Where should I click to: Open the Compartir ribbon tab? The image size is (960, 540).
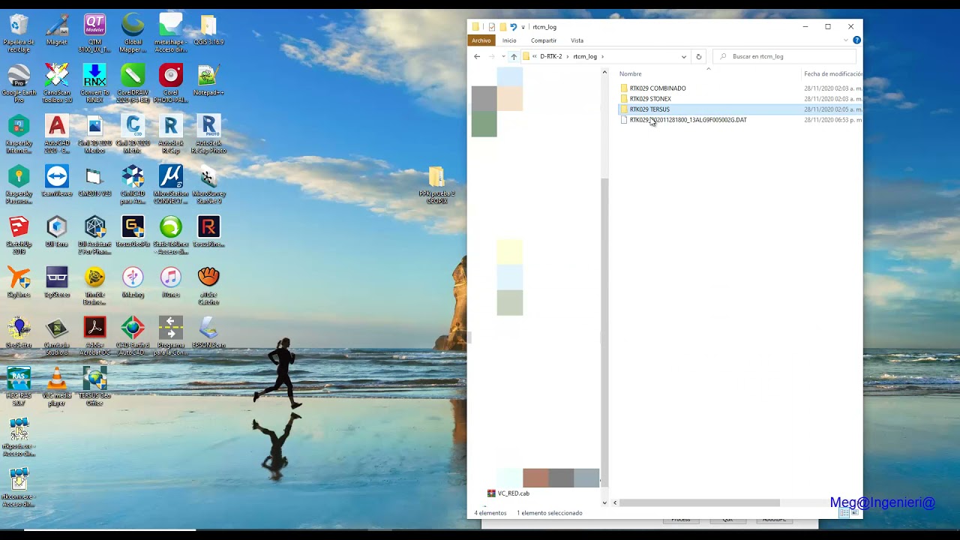(544, 40)
